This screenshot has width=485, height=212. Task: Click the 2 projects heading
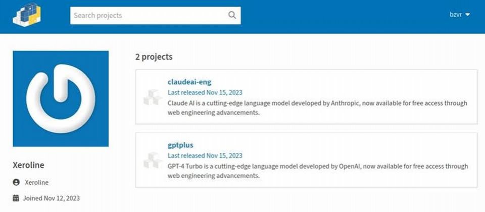(154, 57)
